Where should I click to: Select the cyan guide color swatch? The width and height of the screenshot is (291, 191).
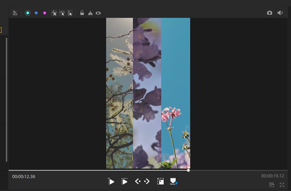pyautogui.click(x=27, y=13)
